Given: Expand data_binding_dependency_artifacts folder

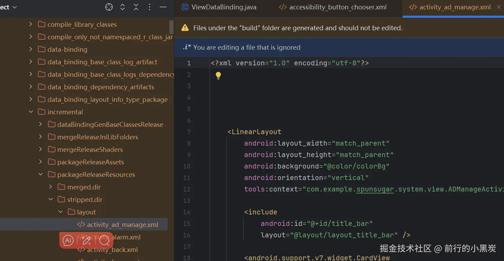Looking at the screenshot, I should 31,87.
